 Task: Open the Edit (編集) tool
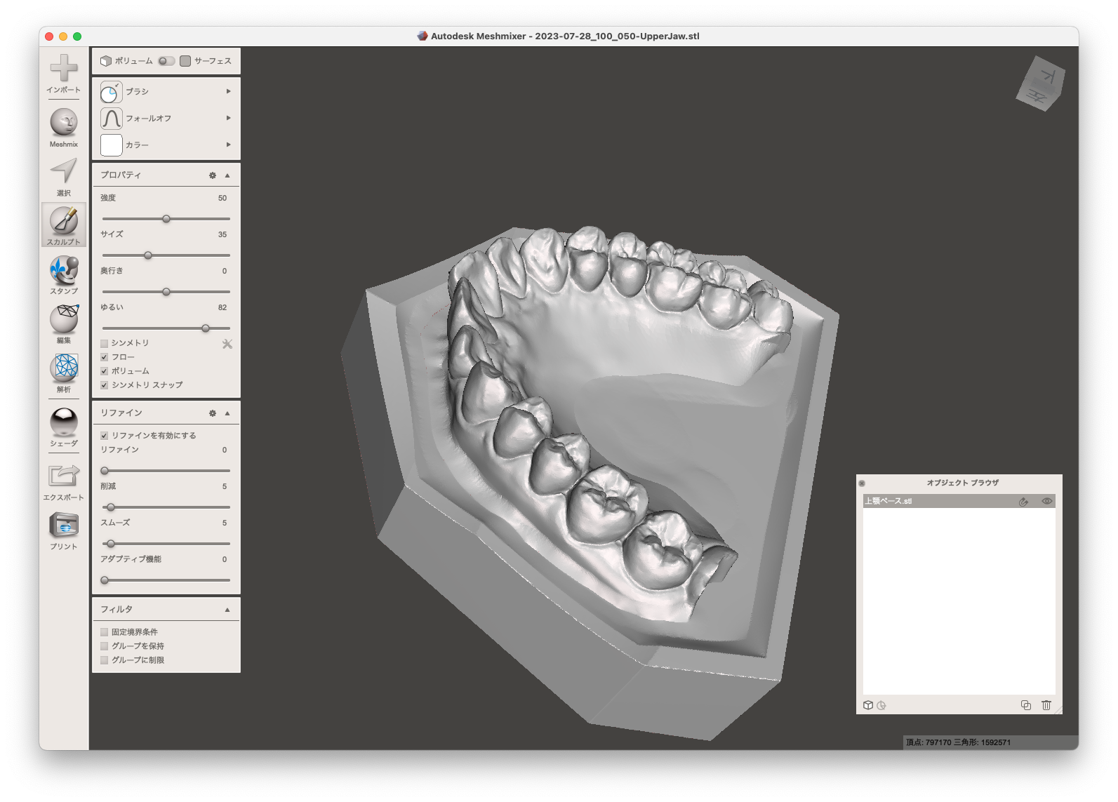(x=64, y=319)
